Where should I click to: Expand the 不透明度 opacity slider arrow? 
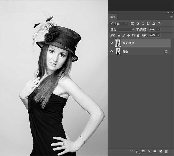158,30
